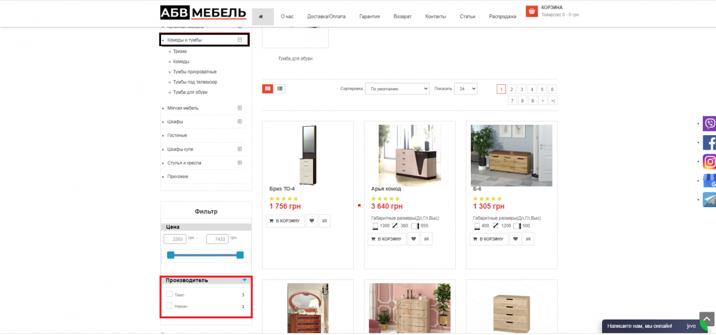Open the Telegram contact icon
The height and width of the screenshot is (335, 716).
click(x=709, y=200)
